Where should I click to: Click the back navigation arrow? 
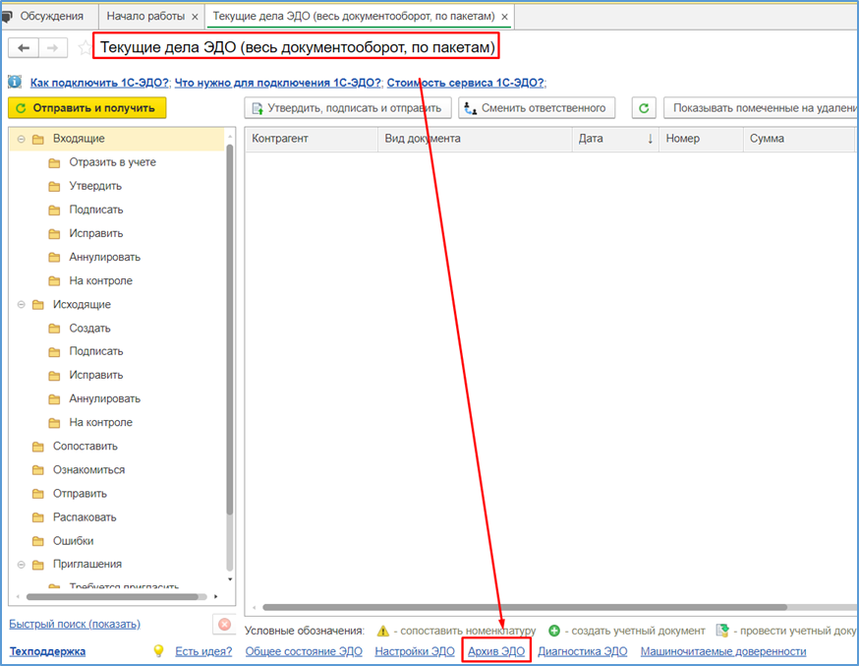(24, 48)
